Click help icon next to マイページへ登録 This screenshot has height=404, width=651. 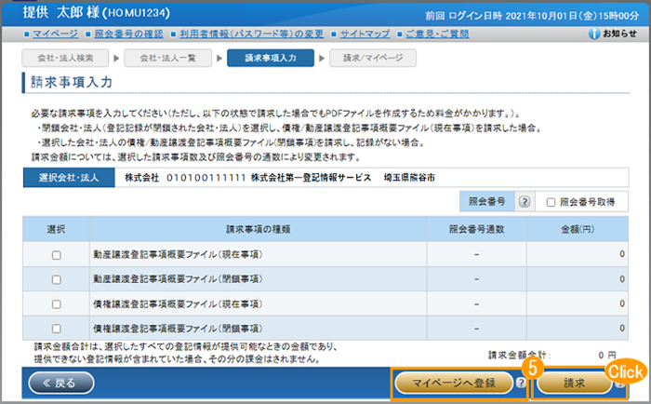click(x=521, y=383)
